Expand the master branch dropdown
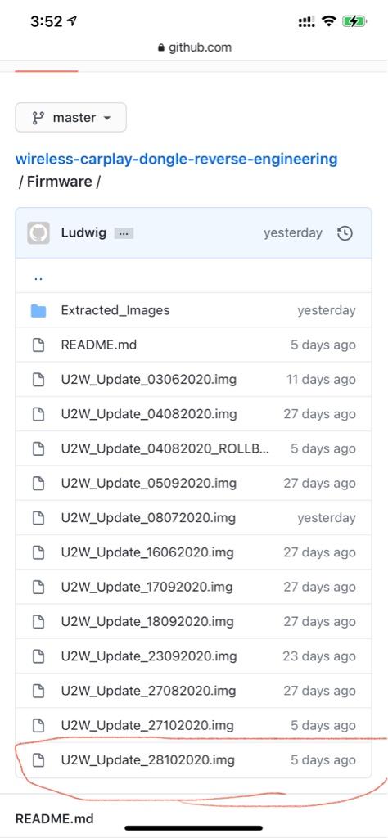The width and height of the screenshot is (388, 838). click(x=70, y=118)
